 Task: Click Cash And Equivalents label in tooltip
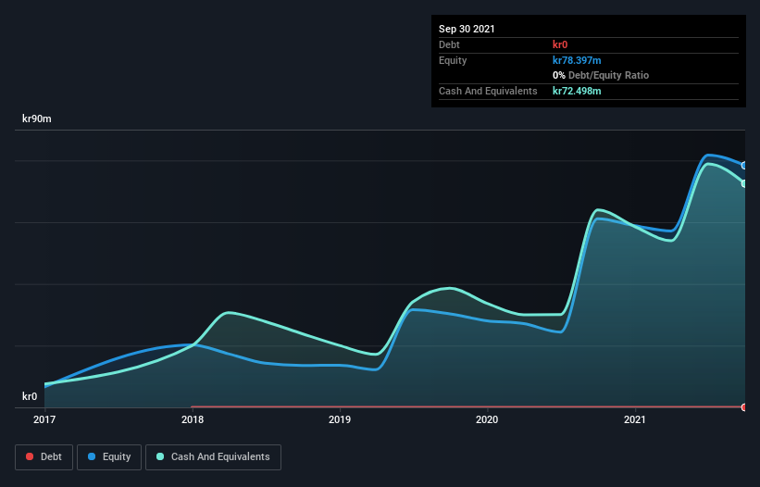pyautogui.click(x=488, y=91)
